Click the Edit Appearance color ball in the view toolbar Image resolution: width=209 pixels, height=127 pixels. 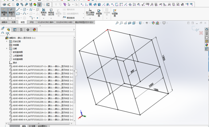[x=154, y=23]
